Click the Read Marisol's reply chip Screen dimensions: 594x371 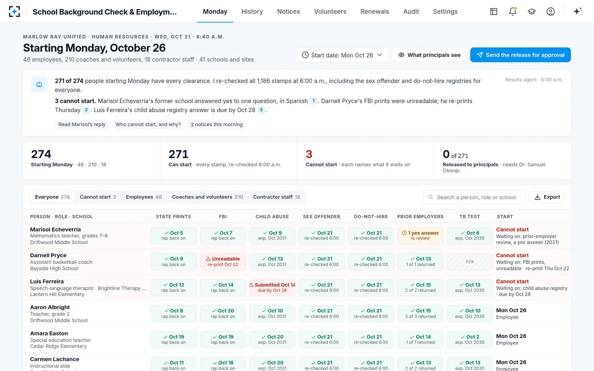(x=82, y=124)
